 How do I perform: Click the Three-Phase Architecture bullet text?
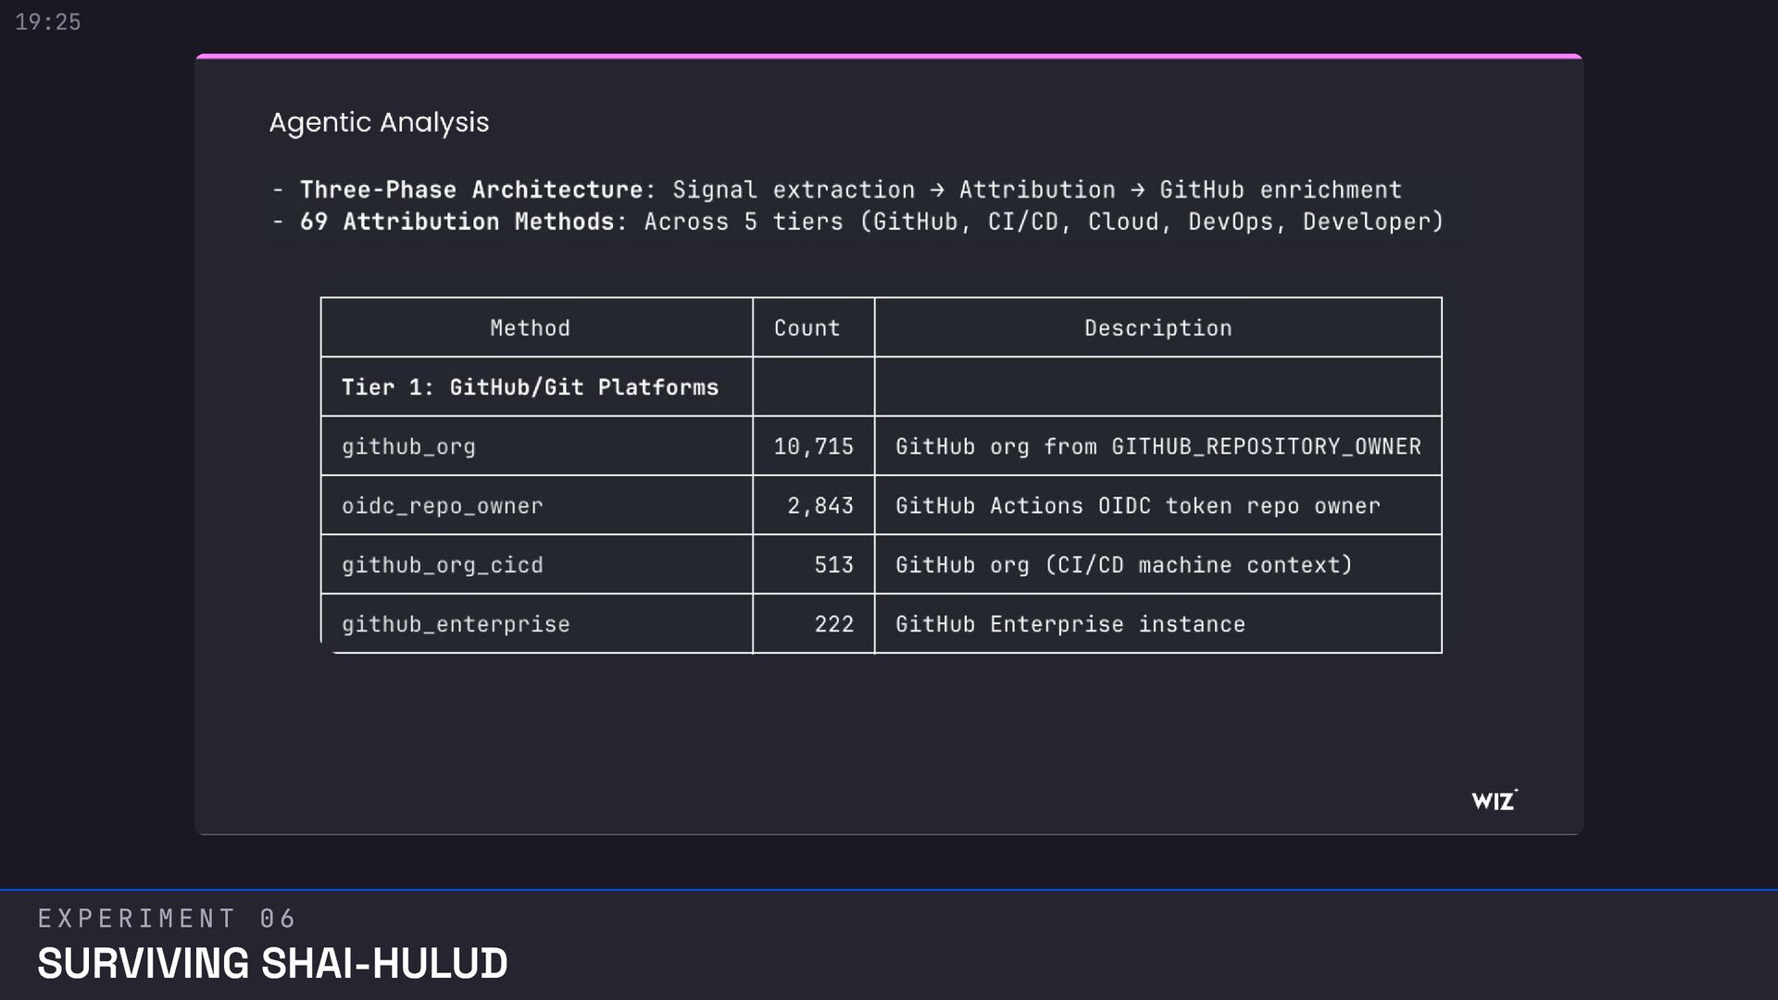850,190
